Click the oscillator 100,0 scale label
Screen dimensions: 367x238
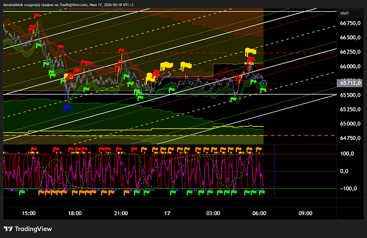click(347, 154)
